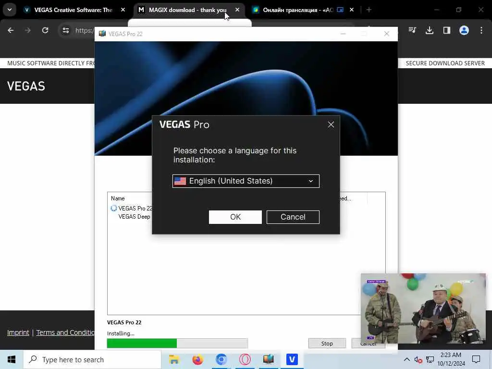The image size is (492, 369).
Task: Open the Windows notification center
Action: pos(476,359)
